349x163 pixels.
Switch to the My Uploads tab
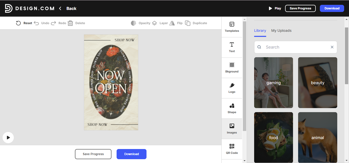coord(281,31)
